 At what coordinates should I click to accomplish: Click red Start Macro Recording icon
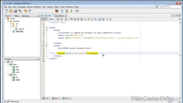pyautogui.click(x=107, y=19)
